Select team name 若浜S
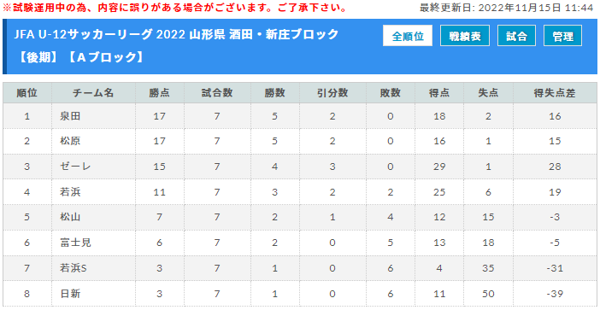Image resolution: width=600 pixels, height=310 pixels. pyautogui.click(x=74, y=268)
